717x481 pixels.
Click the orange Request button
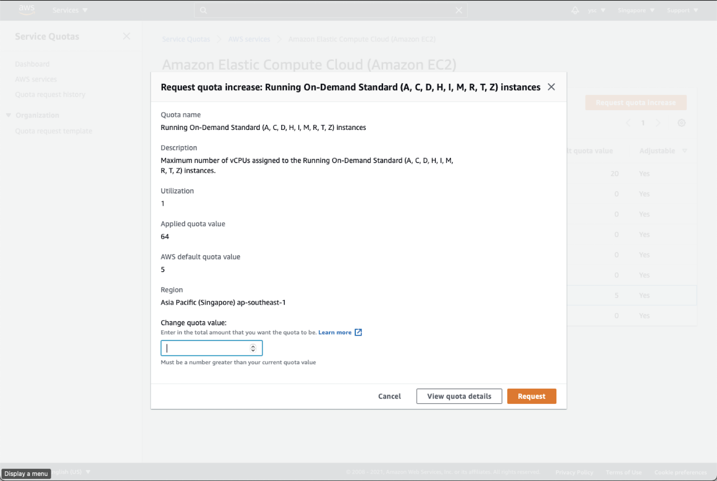click(x=531, y=396)
